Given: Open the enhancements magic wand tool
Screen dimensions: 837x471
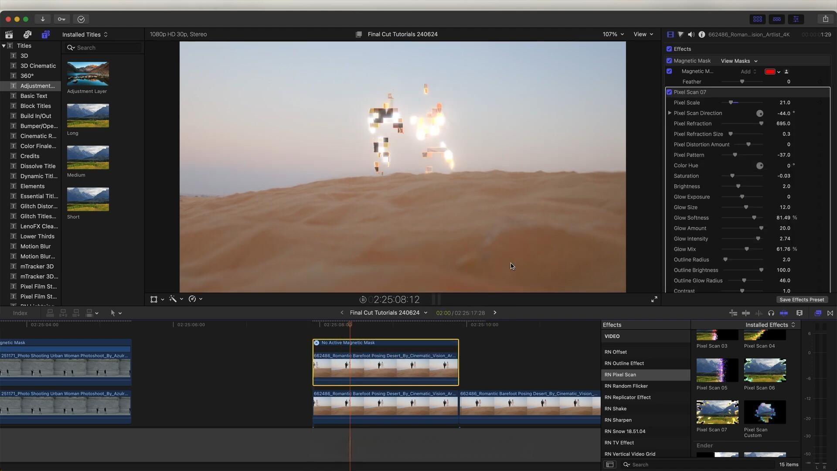Looking at the screenshot, I should (x=173, y=299).
